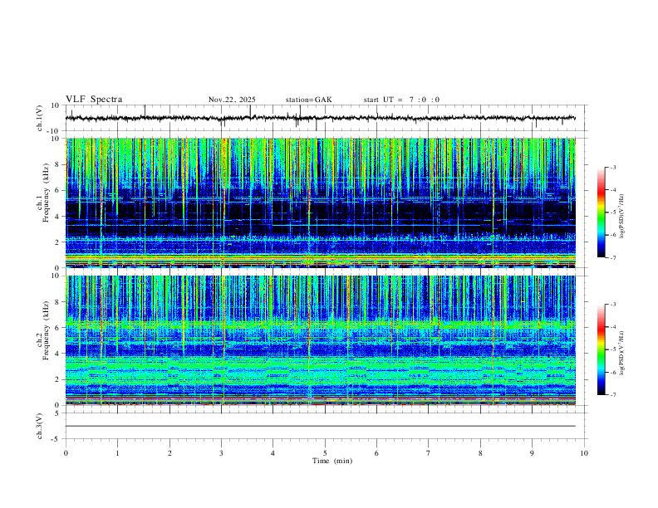Click time axis tick label "9"
The height and width of the screenshot is (508, 658).
532,453
